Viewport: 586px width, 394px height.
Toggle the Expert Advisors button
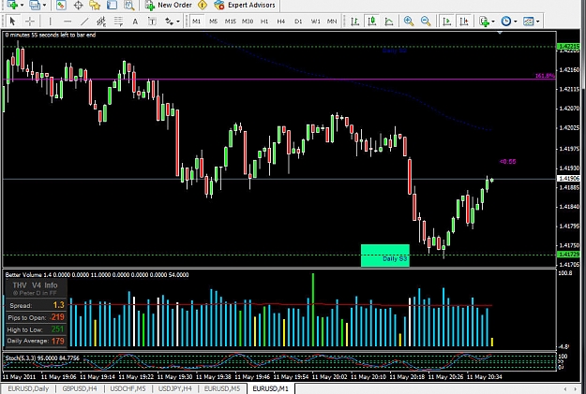tap(245, 5)
